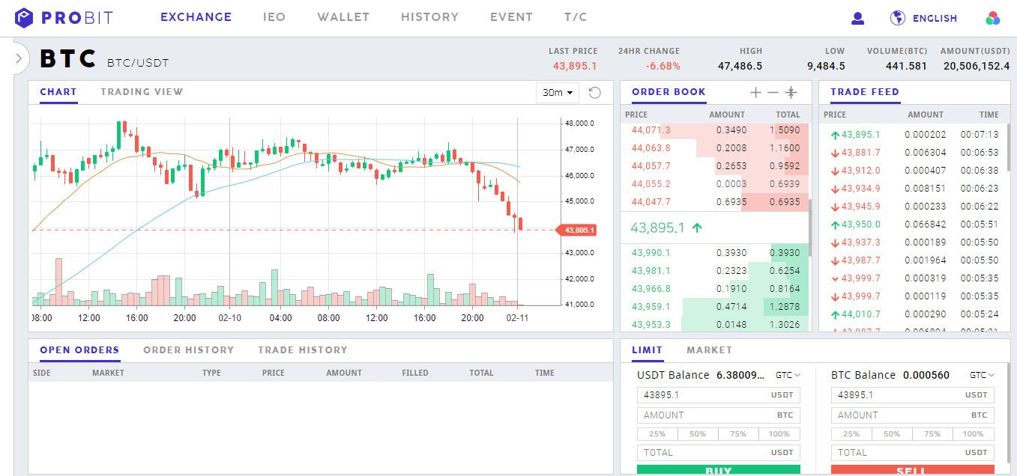Click the plus icon in Order Book
1017x476 pixels.
pyautogui.click(x=755, y=93)
